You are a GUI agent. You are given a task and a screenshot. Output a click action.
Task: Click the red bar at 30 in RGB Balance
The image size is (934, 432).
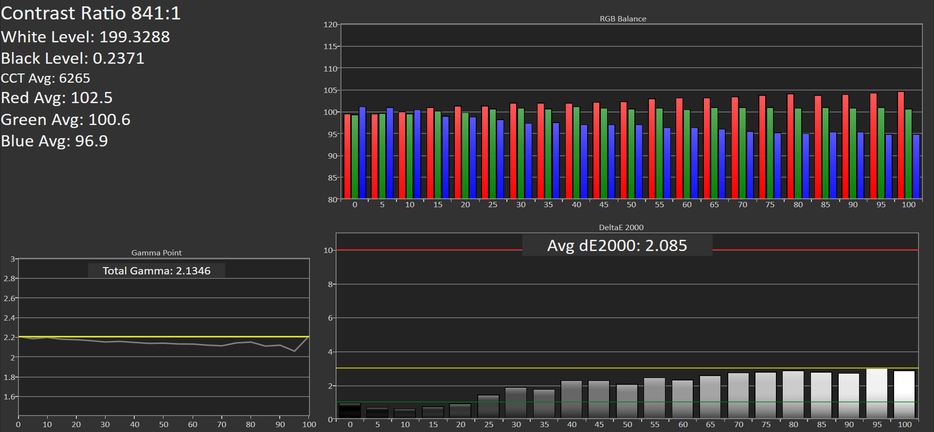(513, 151)
